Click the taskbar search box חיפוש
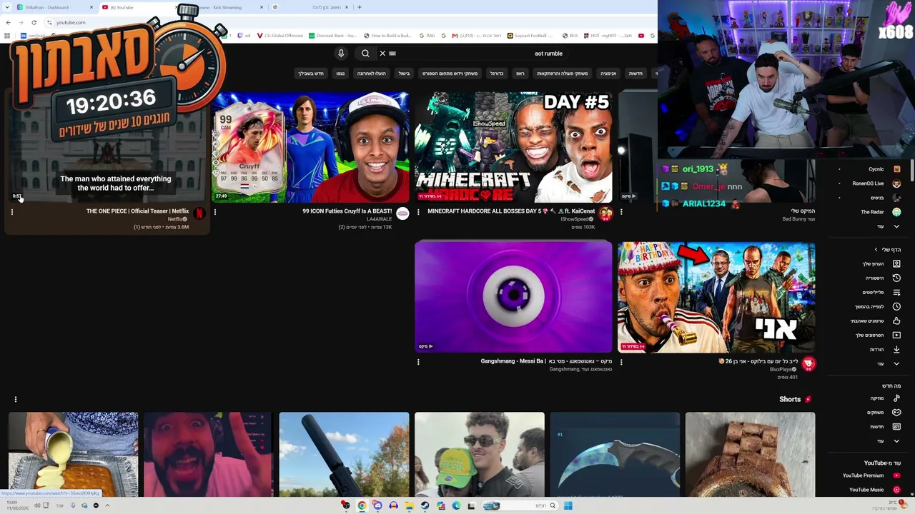The width and height of the screenshot is (915, 514). point(518,505)
